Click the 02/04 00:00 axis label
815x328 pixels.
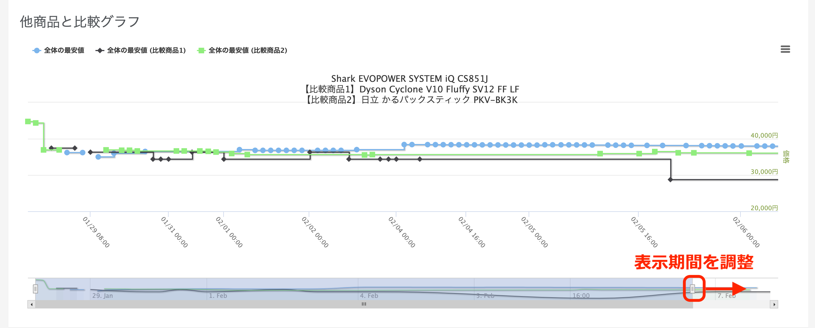tap(401, 232)
